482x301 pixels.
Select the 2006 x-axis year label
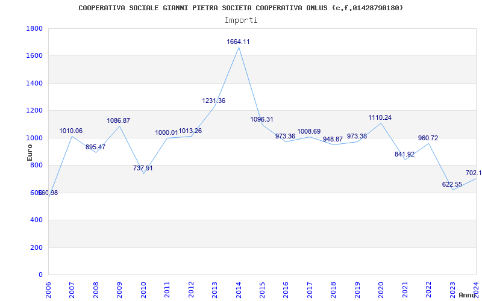(49, 289)
